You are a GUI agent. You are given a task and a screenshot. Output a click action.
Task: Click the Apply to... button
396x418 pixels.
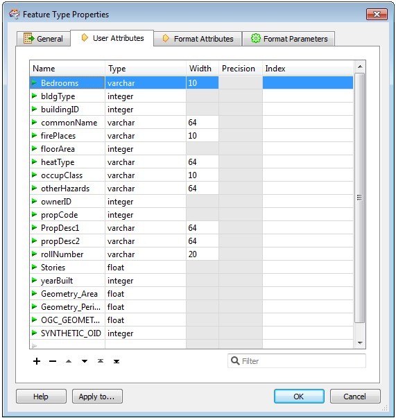coord(97,397)
